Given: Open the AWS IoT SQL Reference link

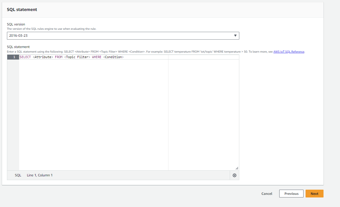Looking at the screenshot, I should point(288,51).
